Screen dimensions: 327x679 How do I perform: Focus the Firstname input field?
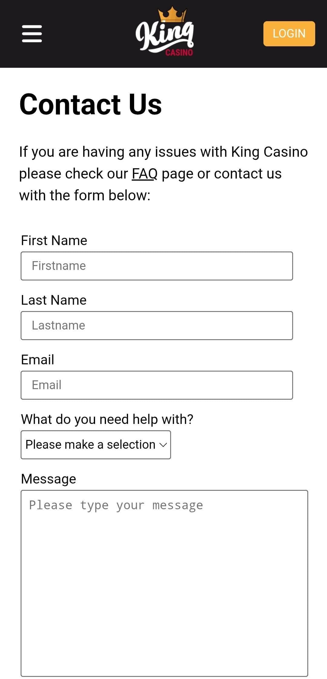157,266
